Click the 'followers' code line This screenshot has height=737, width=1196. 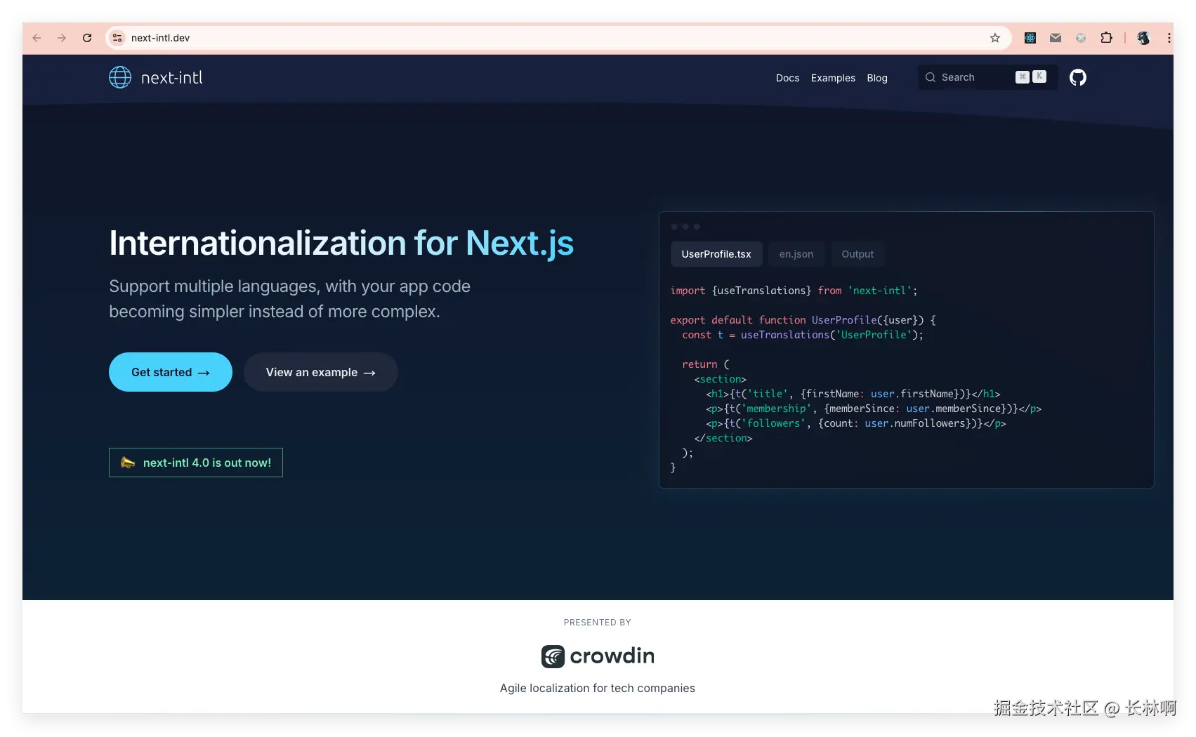pyautogui.click(x=856, y=423)
